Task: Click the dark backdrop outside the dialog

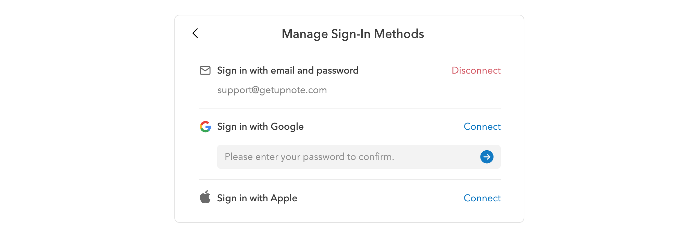Action: point(86,120)
